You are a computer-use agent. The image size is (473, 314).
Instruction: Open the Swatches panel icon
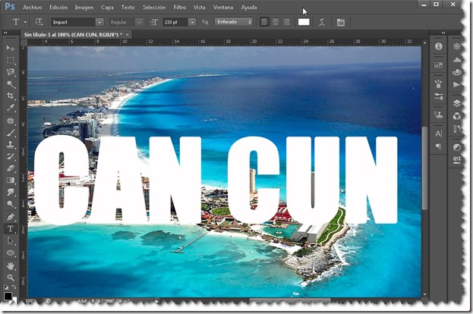439,65
